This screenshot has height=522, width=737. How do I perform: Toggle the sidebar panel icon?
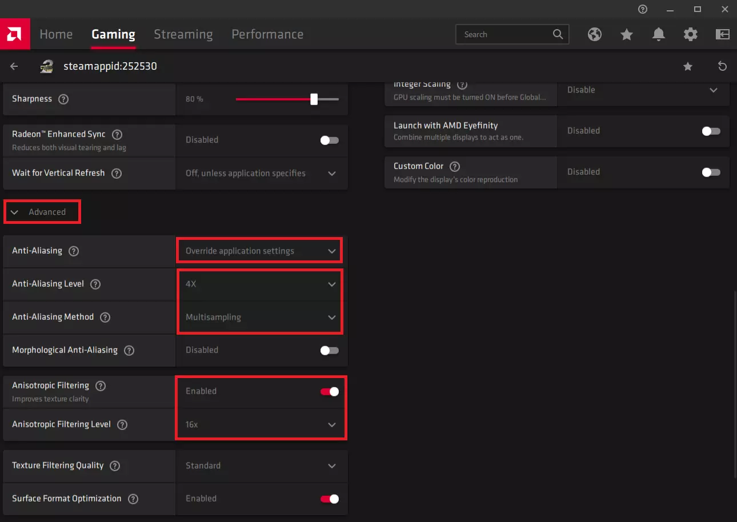pyautogui.click(x=723, y=34)
